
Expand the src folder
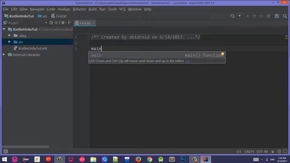tap(9, 42)
